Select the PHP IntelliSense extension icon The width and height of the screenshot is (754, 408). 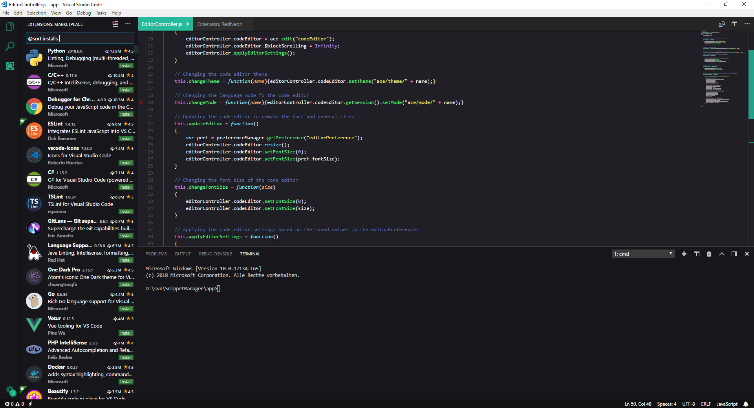pos(34,350)
